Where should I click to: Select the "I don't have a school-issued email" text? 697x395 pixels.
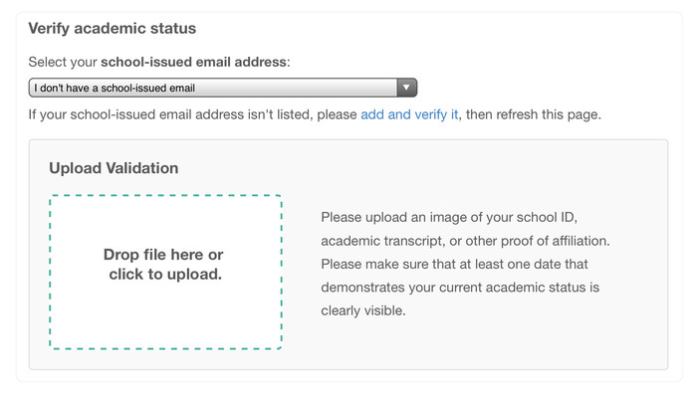[x=115, y=88]
